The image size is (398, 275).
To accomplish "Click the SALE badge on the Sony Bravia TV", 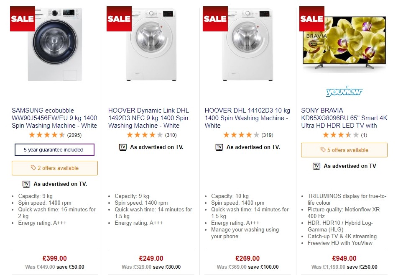I will coord(311,18).
